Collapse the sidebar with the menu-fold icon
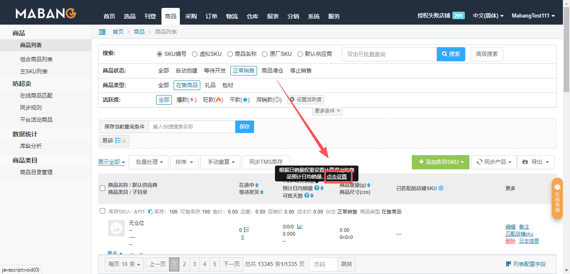Image resolution: width=570 pixels, height=274 pixels. [x=102, y=32]
